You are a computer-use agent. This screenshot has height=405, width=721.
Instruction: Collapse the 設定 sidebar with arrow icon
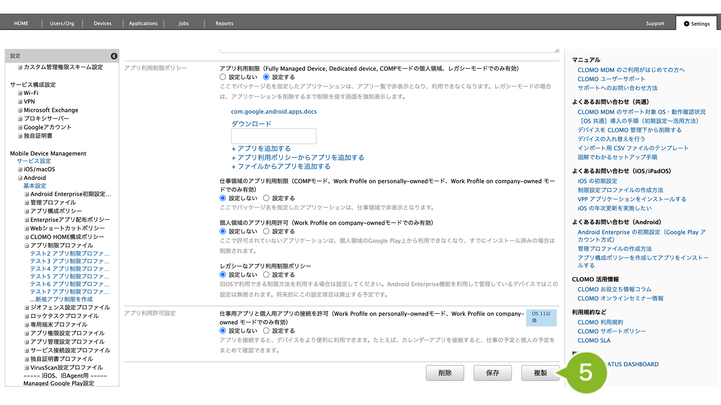coord(114,56)
